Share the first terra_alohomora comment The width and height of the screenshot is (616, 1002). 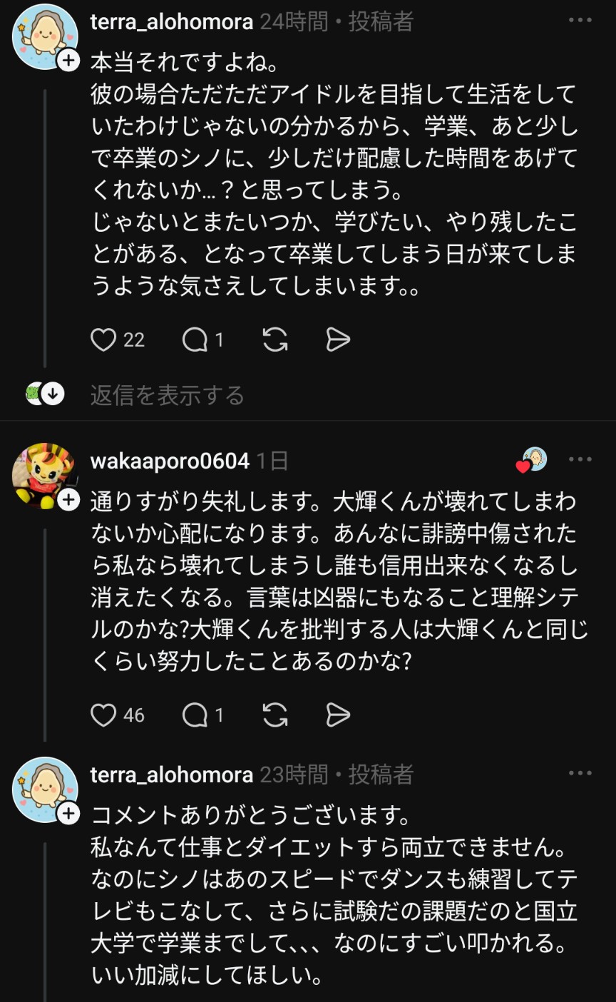(338, 340)
